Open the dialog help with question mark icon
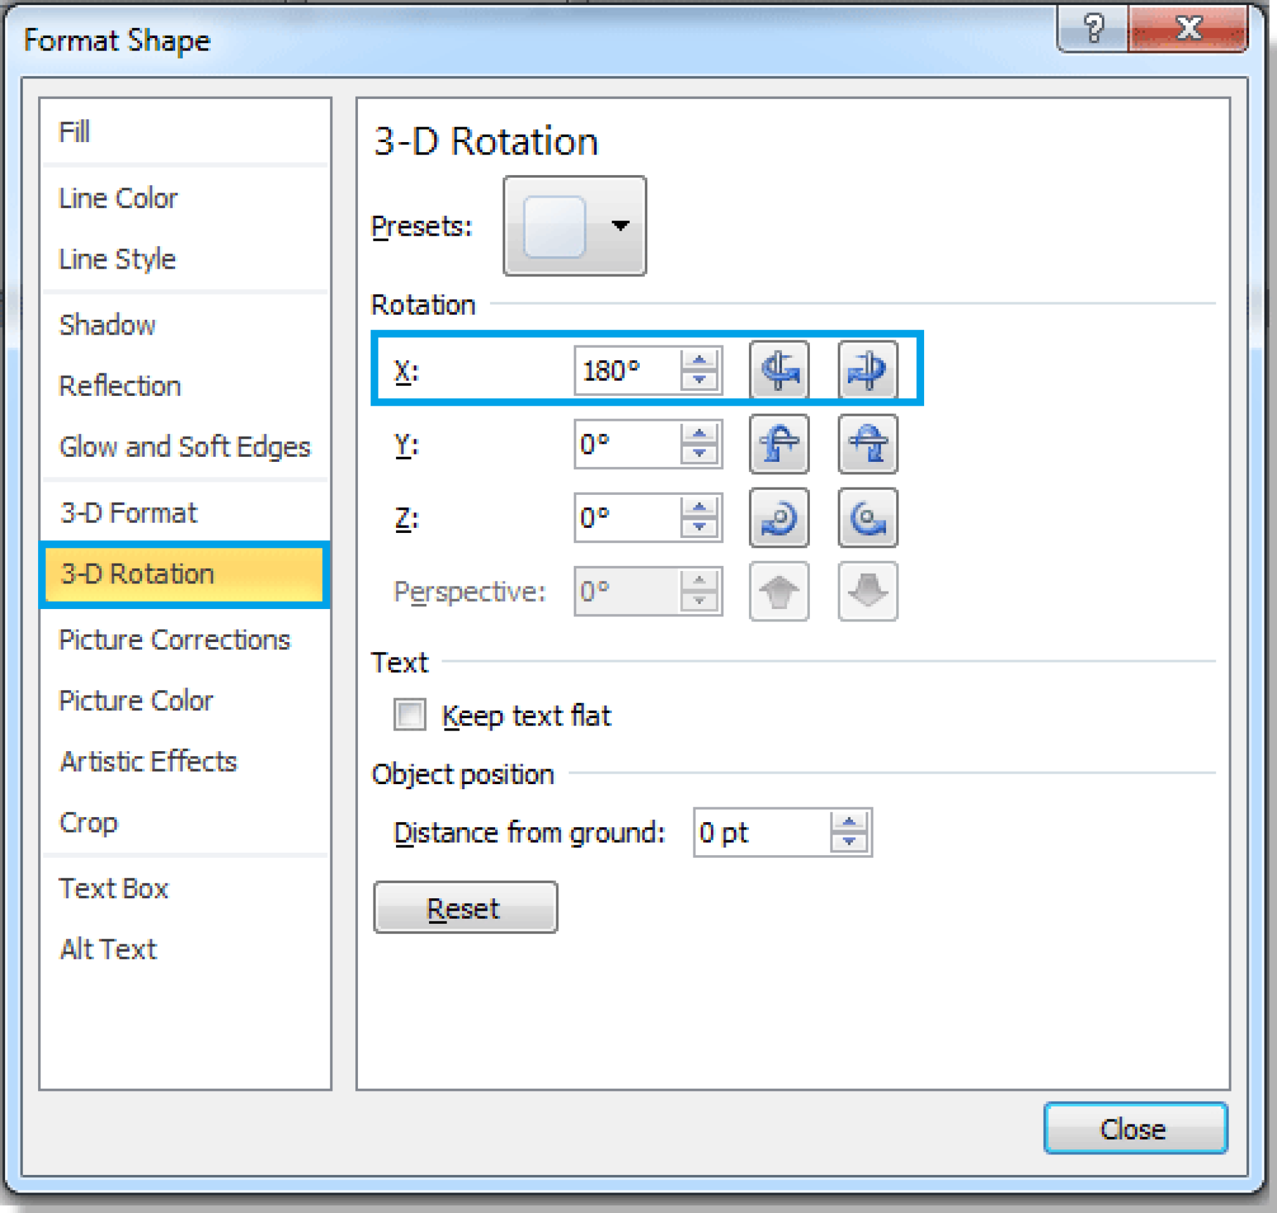Screen dimensions: 1277x1213 click(x=1093, y=29)
